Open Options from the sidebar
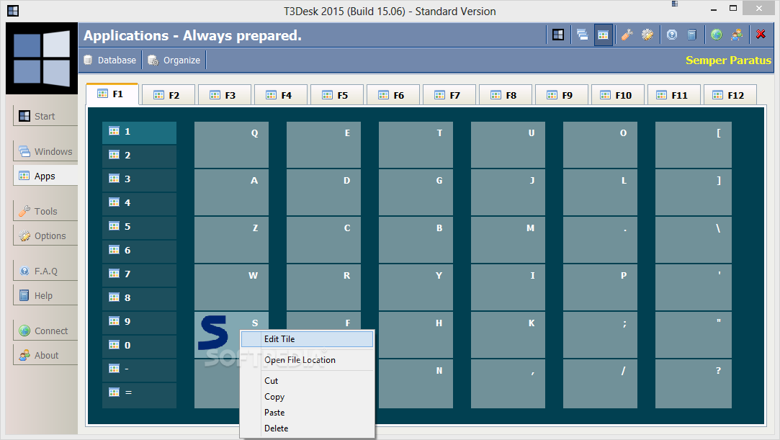Viewport: 780px width, 440px height. 45,235
